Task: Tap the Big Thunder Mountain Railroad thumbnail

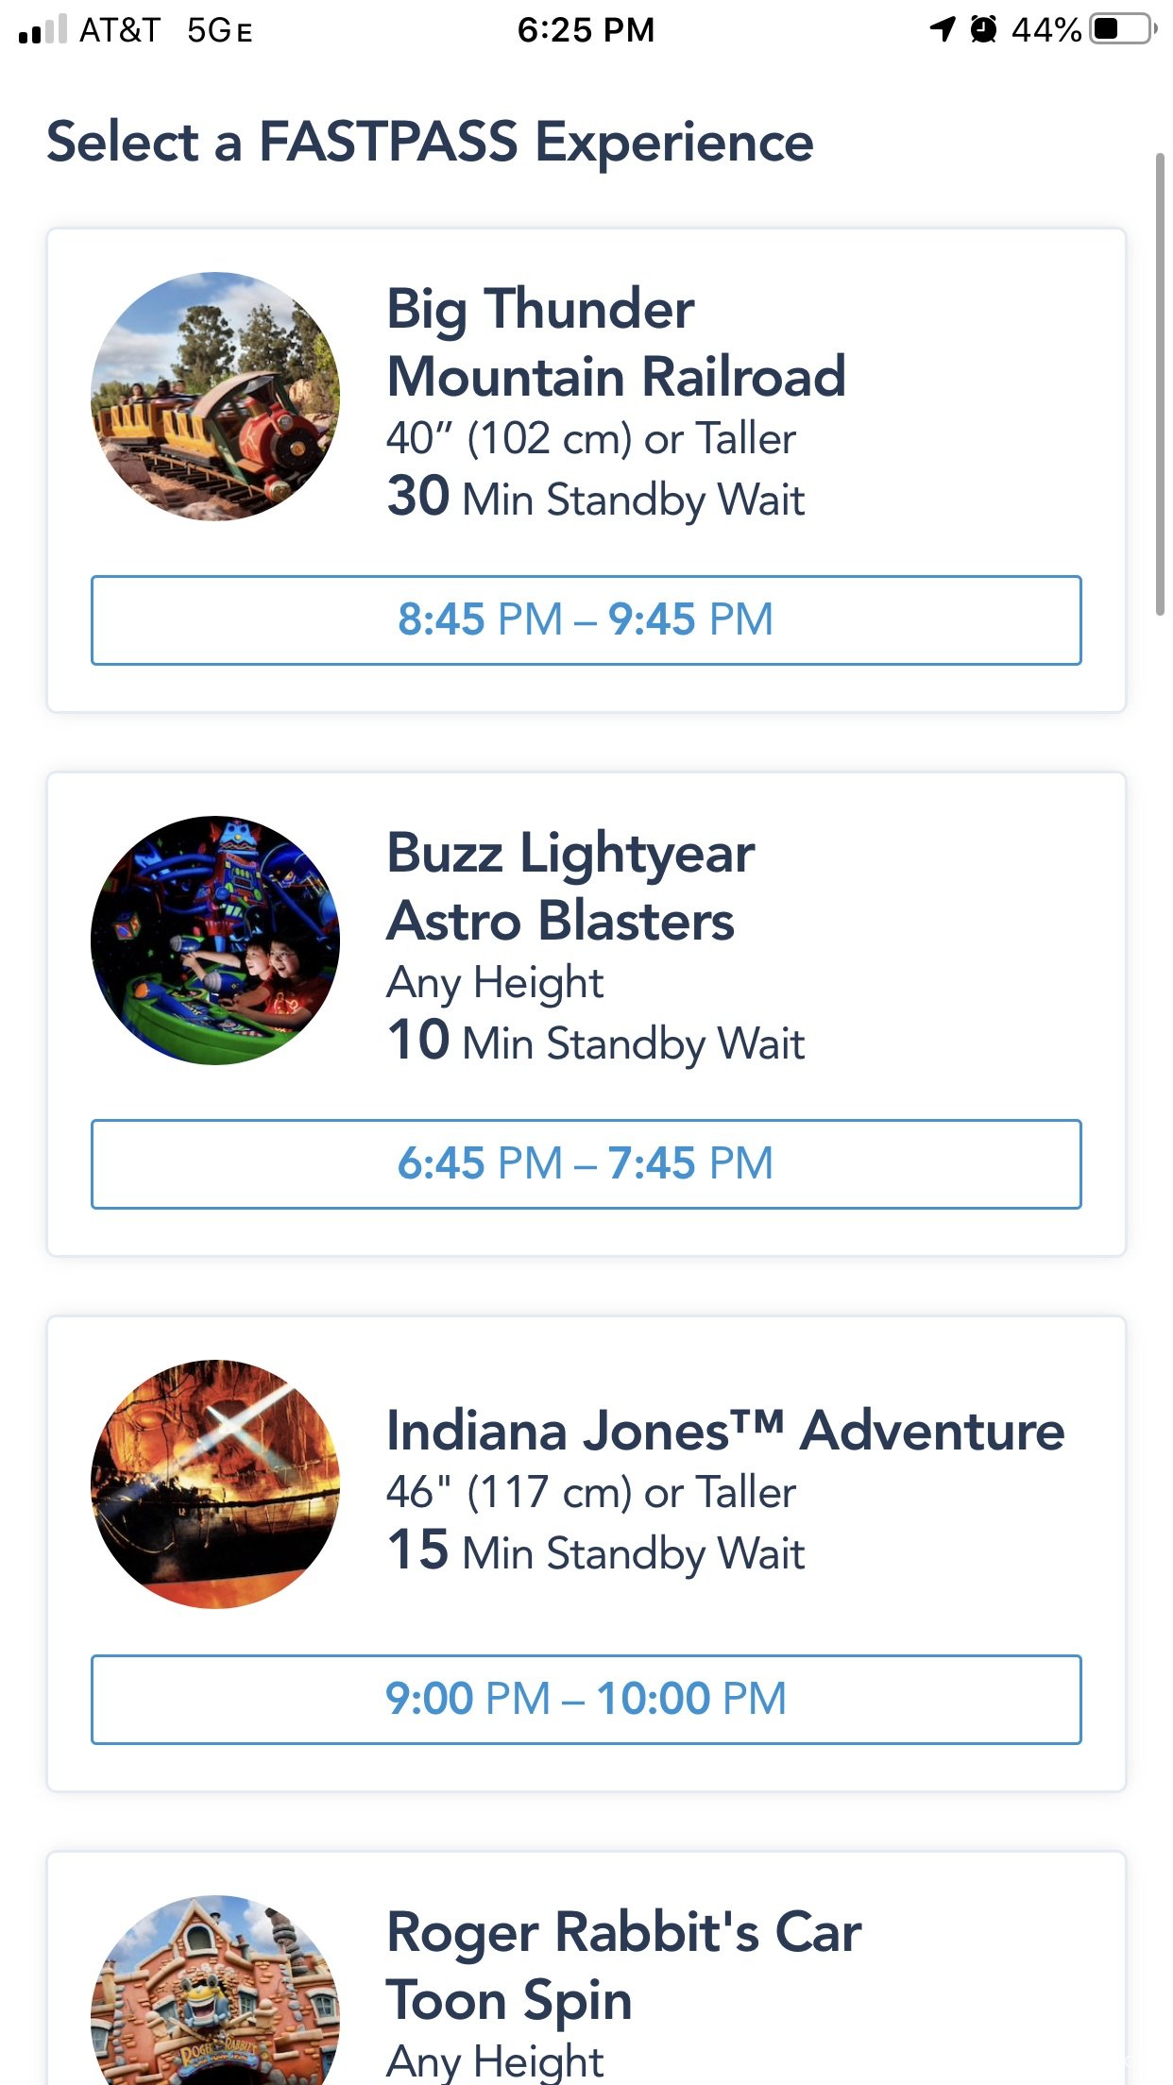Action: (215, 397)
